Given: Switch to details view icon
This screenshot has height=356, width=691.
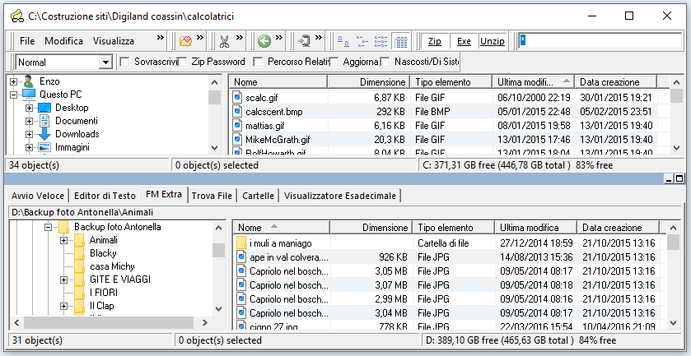Looking at the screenshot, I should coord(400,42).
